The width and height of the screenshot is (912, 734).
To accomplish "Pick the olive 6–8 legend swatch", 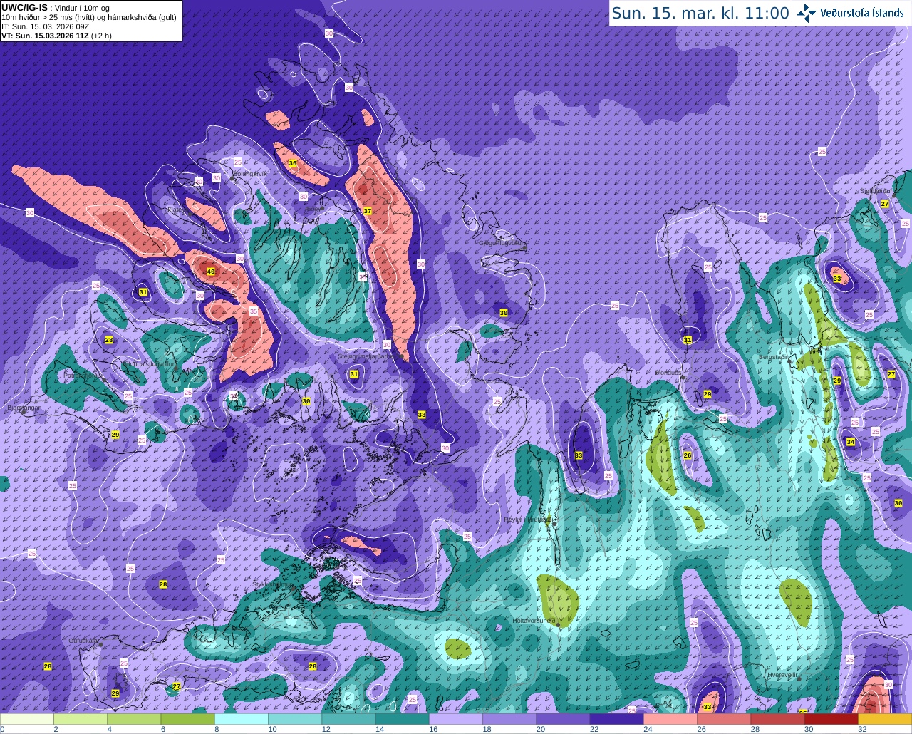I will click(x=187, y=718).
